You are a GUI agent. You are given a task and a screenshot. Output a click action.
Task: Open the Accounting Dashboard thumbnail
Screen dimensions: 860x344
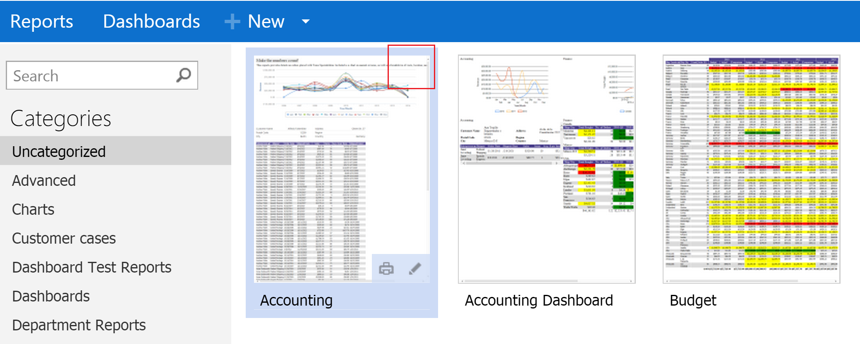tap(546, 169)
